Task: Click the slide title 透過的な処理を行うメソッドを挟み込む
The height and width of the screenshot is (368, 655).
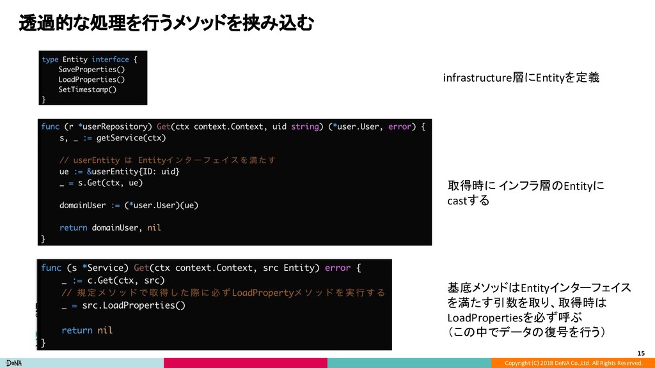Action: point(166,23)
